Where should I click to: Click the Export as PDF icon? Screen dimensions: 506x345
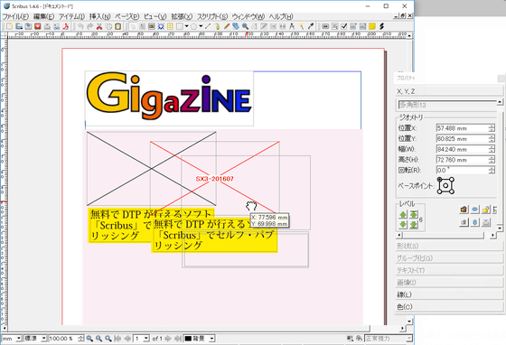tap(66, 26)
